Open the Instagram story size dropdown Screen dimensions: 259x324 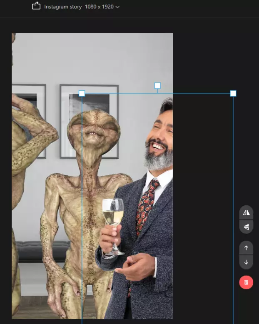point(82,7)
